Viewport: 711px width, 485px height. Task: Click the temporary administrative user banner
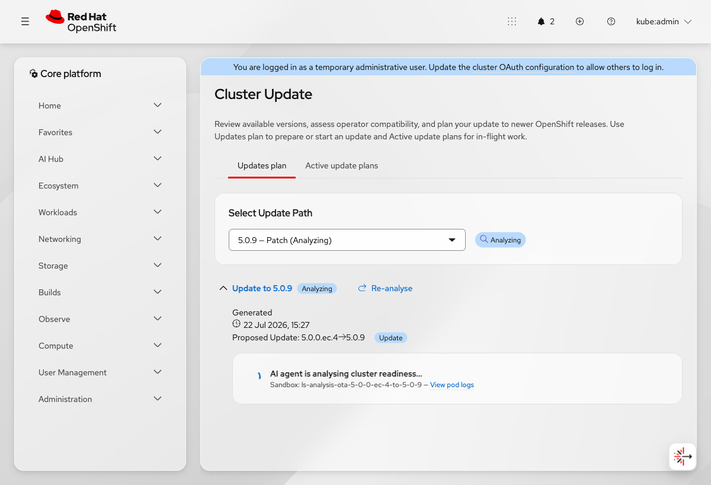[449, 67]
